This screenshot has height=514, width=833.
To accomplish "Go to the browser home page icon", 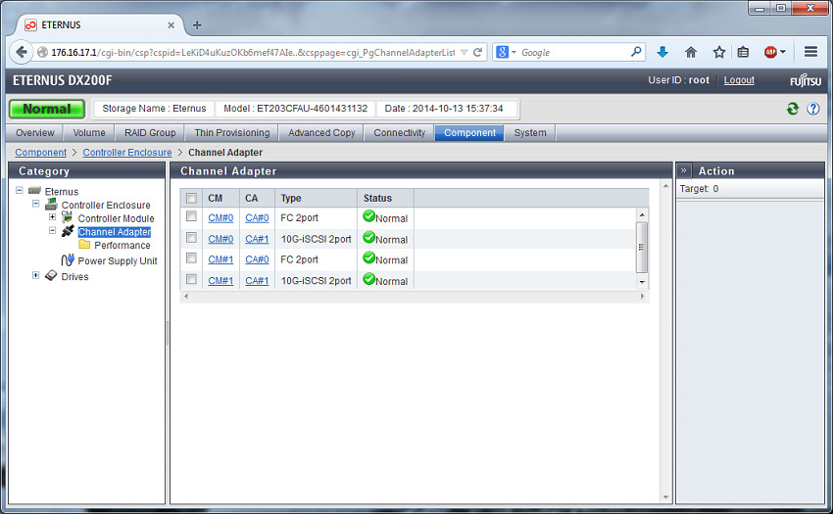I will click(x=691, y=52).
